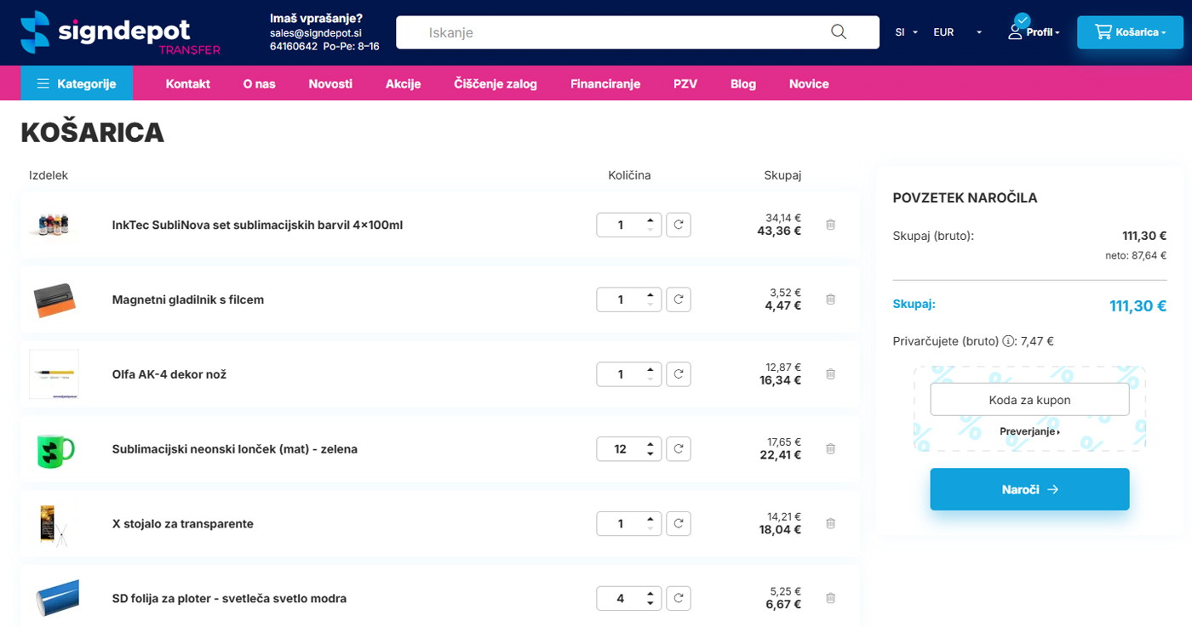Image resolution: width=1192 pixels, height=627 pixels.
Task: Open the Kategorije menu
Action: pyautogui.click(x=77, y=83)
